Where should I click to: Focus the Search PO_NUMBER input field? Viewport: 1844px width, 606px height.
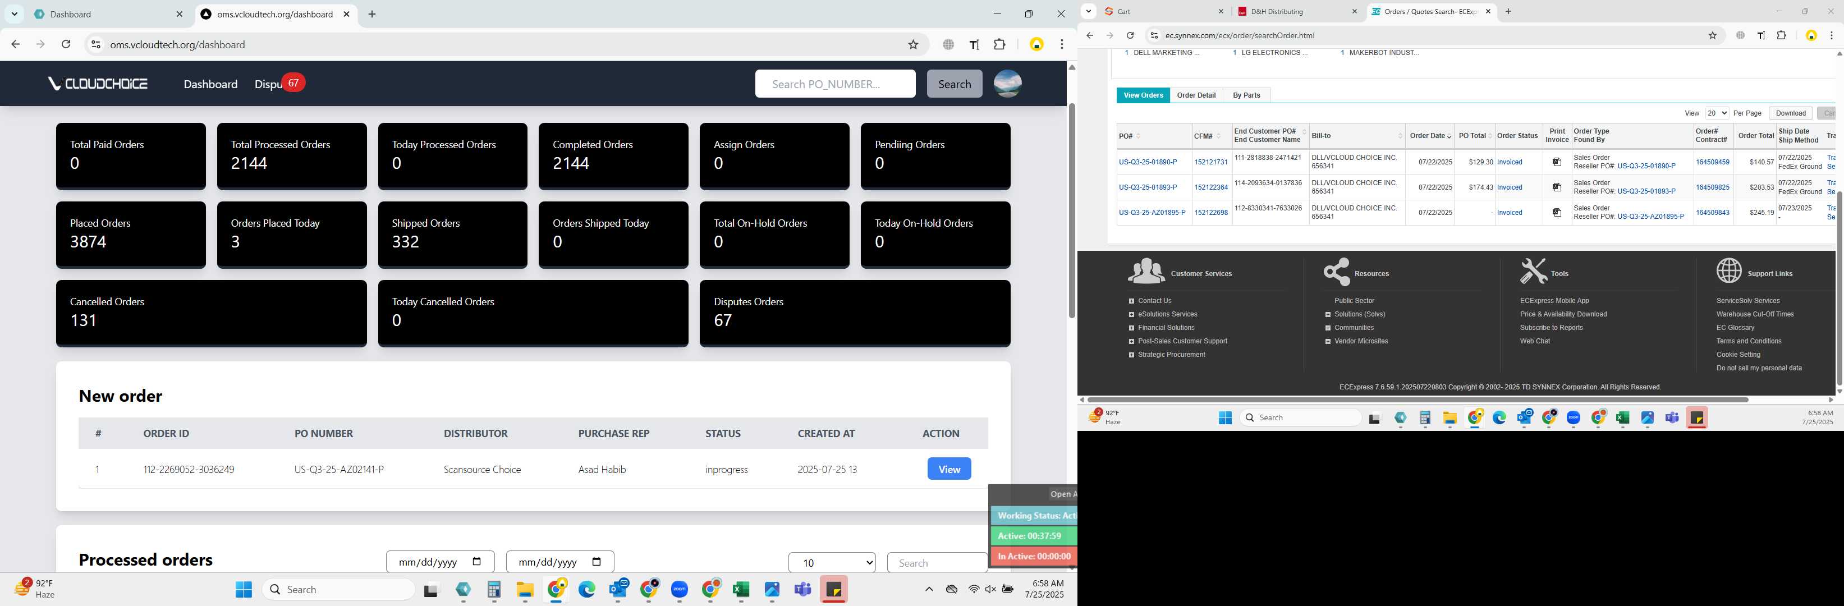834,84
